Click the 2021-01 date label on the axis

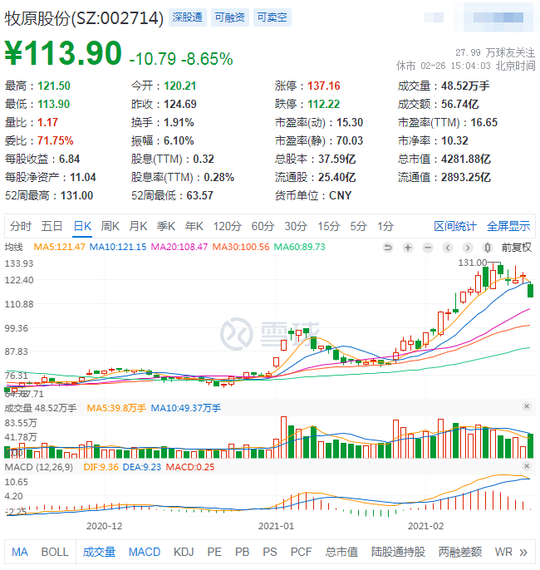pyautogui.click(x=276, y=526)
